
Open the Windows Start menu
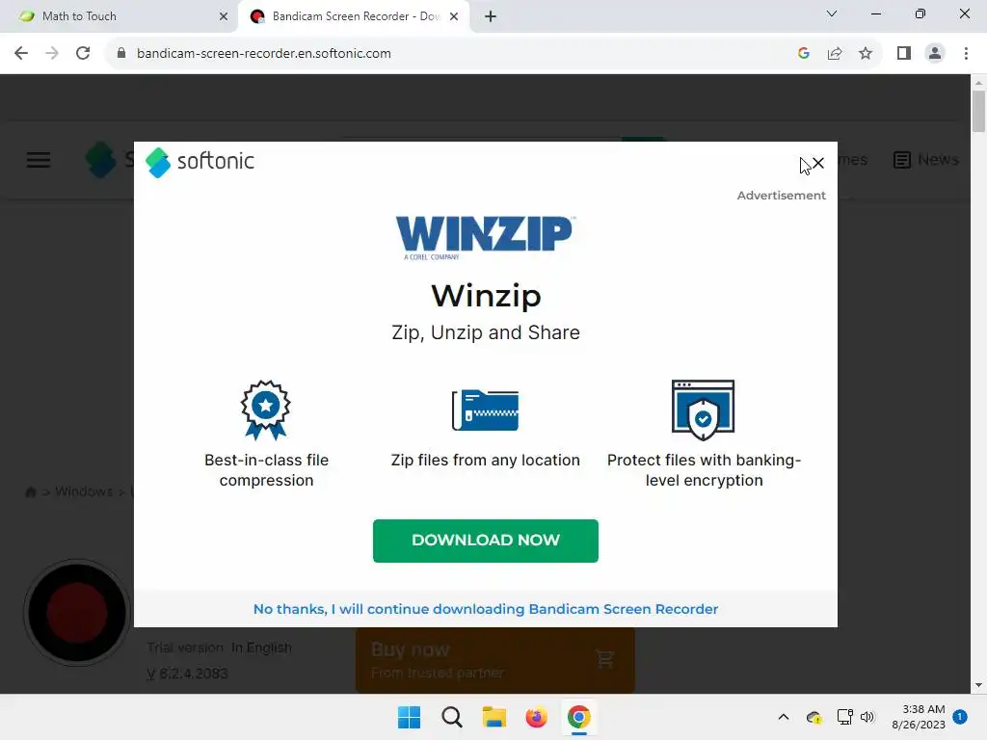(x=409, y=717)
